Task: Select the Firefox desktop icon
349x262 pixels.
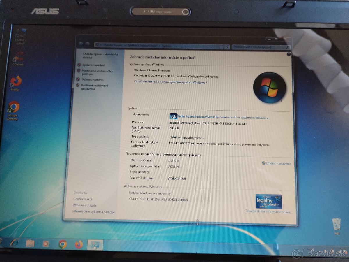Action: click(16, 82)
